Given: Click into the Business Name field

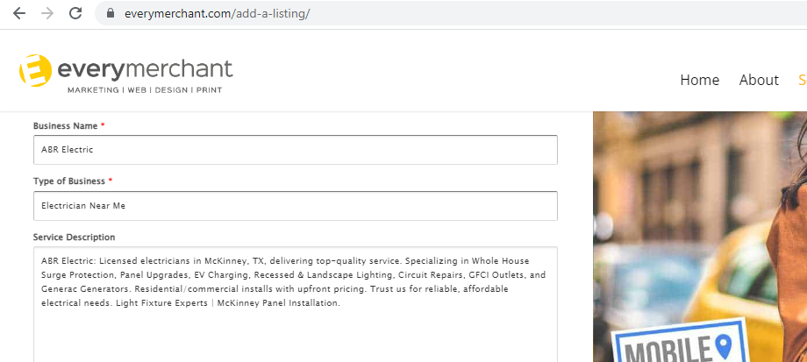Looking at the screenshot, I should pos(296,150).
